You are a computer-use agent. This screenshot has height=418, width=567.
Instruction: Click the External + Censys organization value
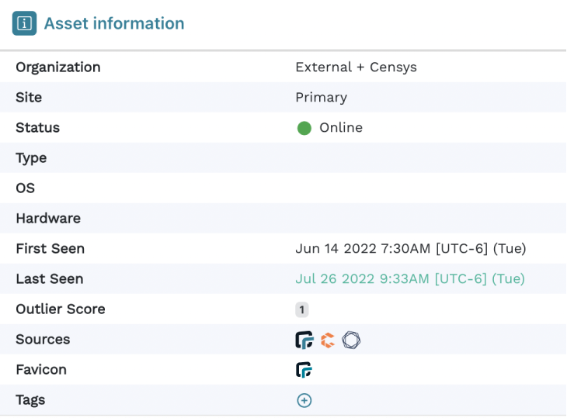coord(356,67)
